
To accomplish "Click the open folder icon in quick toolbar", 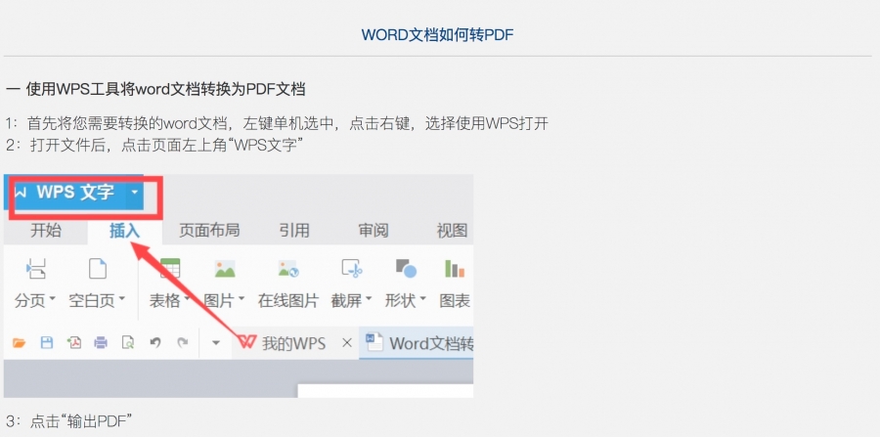I will click(x=19, y=343).
